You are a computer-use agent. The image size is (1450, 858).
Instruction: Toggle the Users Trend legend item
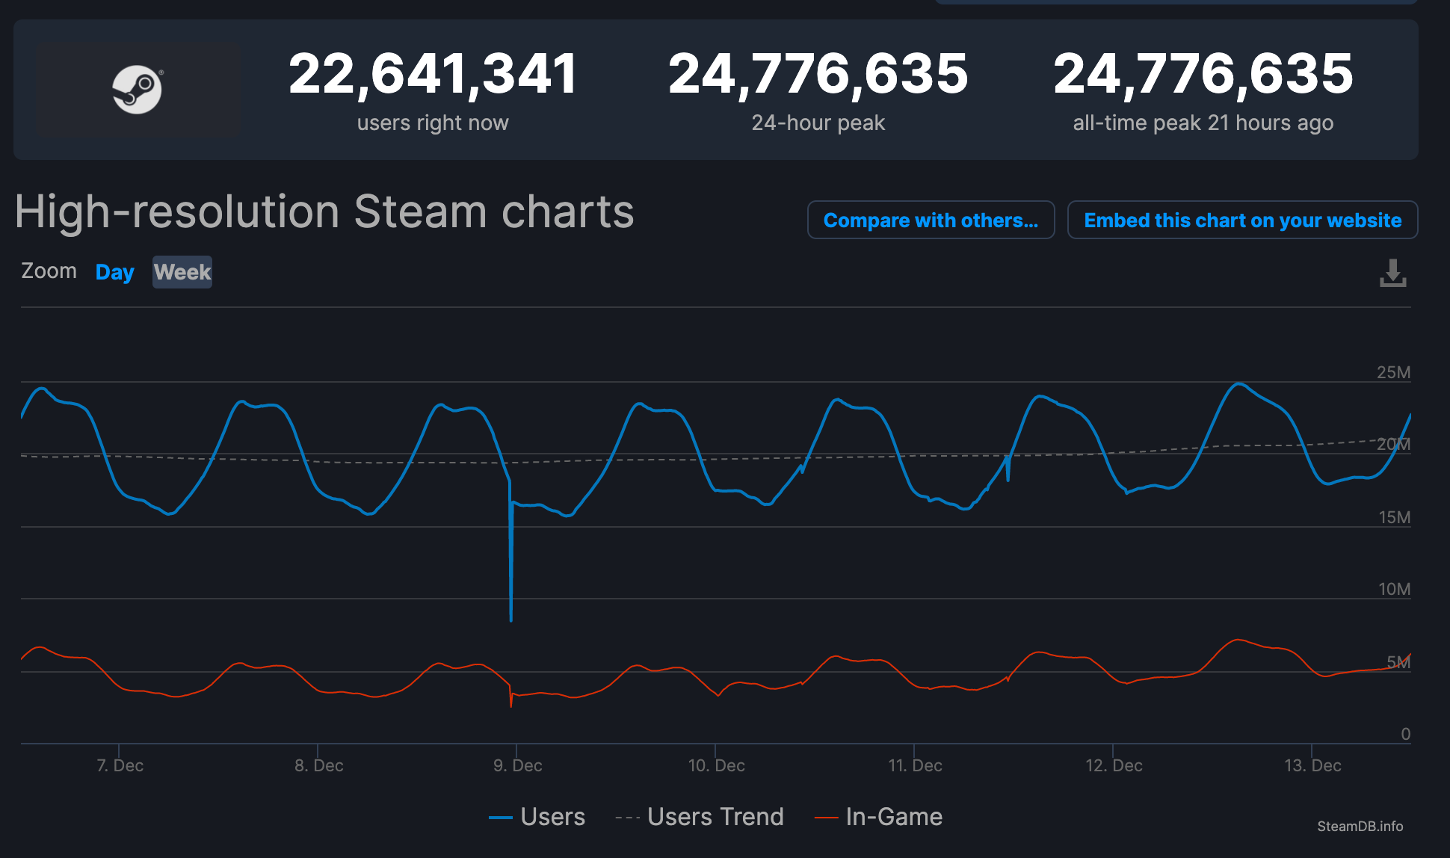[x=699, y=817]
